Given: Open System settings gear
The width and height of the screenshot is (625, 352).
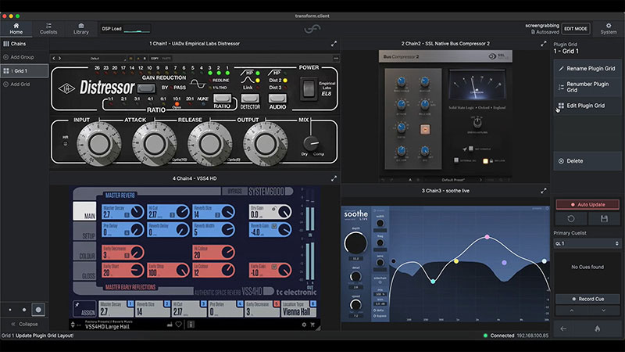Looking at the screenshot, I should pos(609,28).
